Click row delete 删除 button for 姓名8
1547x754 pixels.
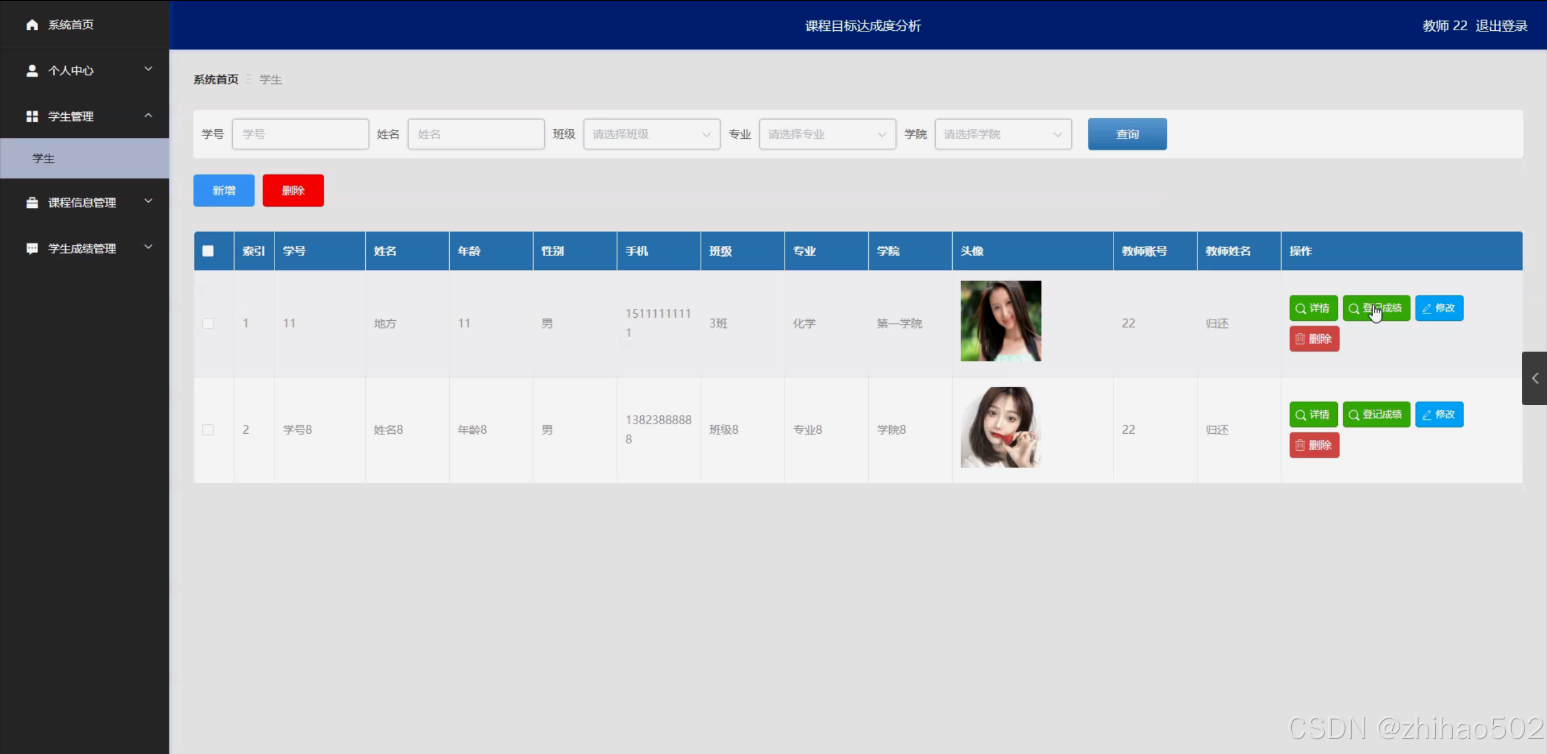[1314, 445]
